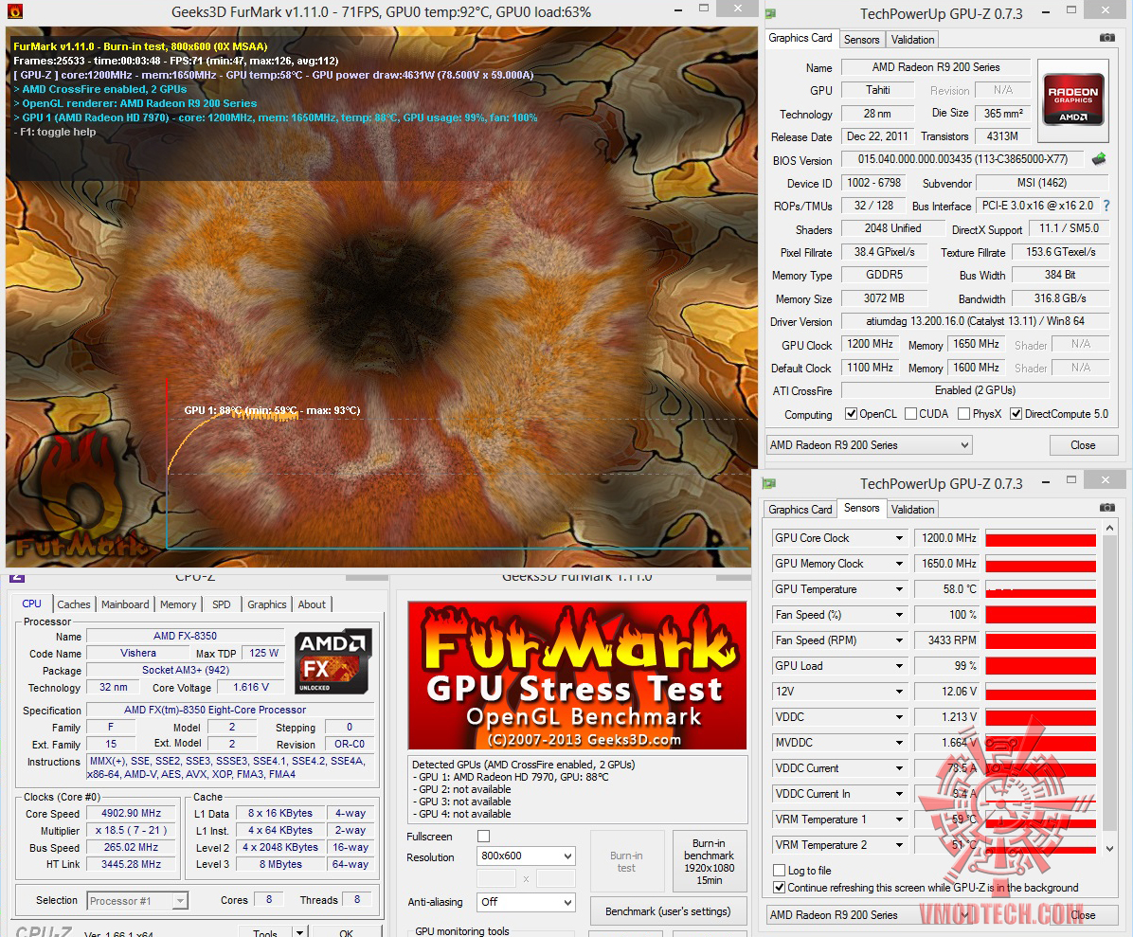Click the GPU Core Clock red graph bar
Viewport: 1133px width, 937px height.
pyautogui.click(x=1040, y=540)
